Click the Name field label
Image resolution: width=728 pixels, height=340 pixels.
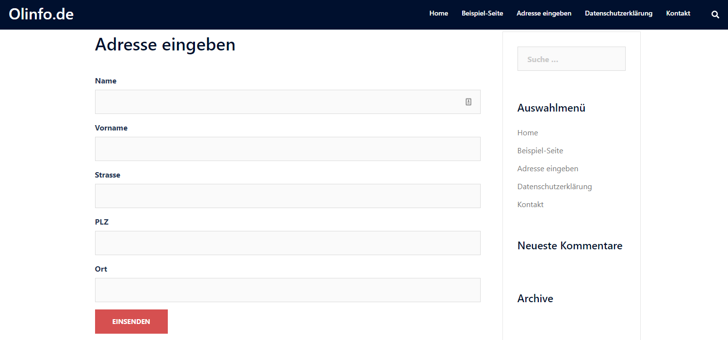point(106,81)
